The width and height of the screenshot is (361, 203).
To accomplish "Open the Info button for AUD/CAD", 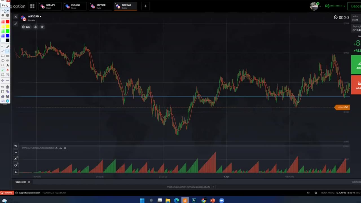I will pyautogui.click(x=26, y=27).
